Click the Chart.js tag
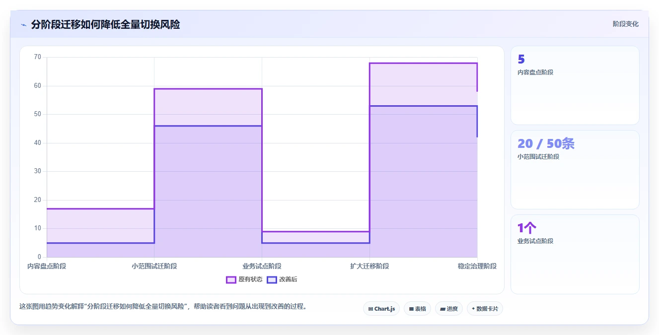This screenshot has width=659, height=335. [x=381, y=309]
